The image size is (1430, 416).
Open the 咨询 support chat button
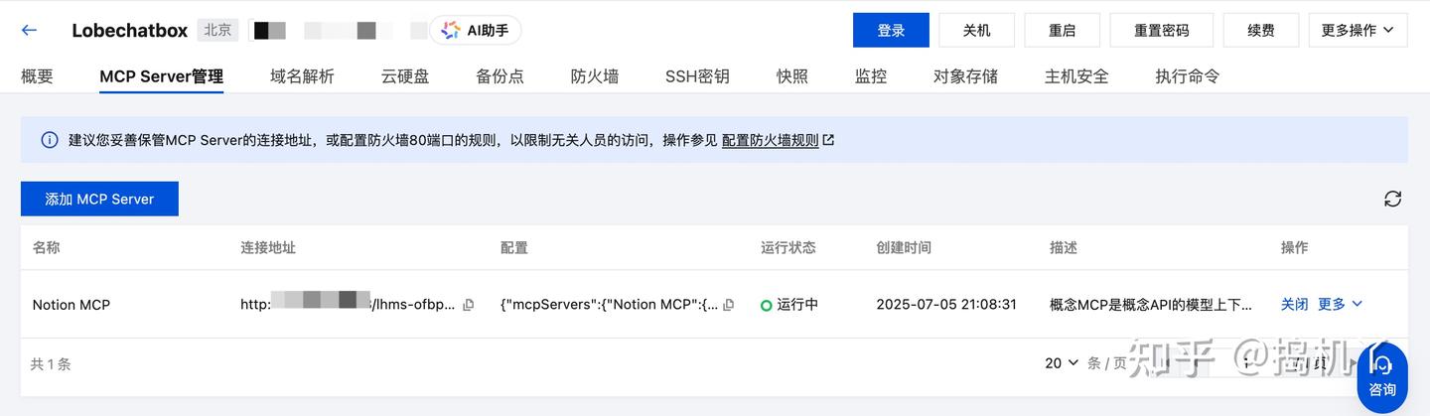(1382, 377)
